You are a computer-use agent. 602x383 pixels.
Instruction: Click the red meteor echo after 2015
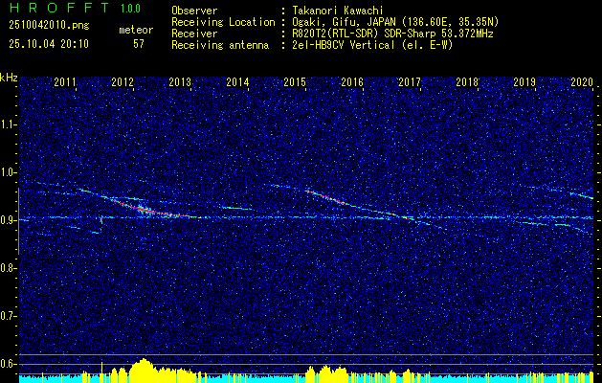(326, 196)
